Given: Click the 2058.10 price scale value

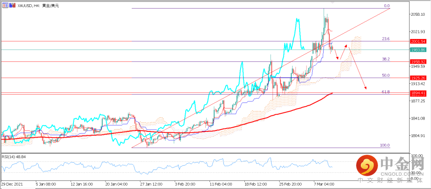Looking at the screenshot, I should pos(419,14).
